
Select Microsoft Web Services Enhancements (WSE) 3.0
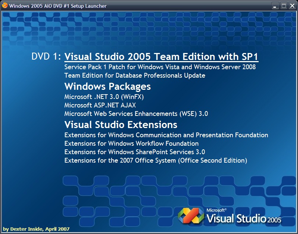click(x=136, y=114)
